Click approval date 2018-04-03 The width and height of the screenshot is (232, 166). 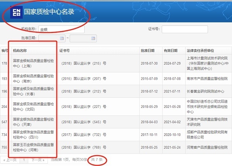point(149,122)
